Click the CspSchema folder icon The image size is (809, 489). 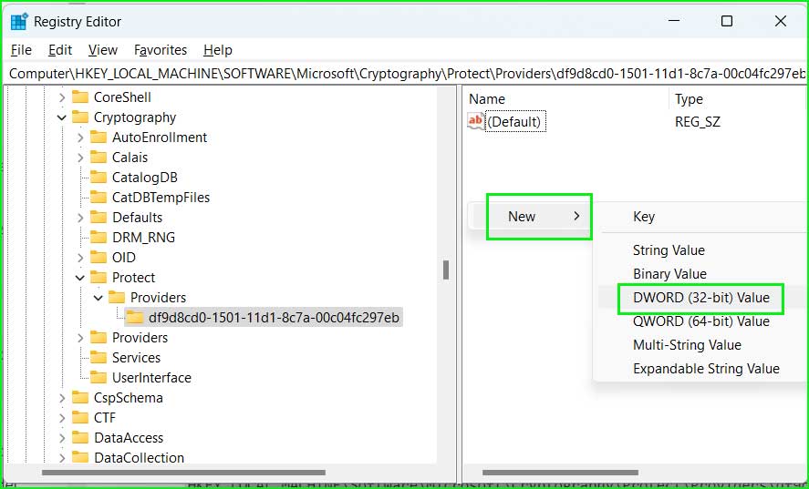point(80,398)
